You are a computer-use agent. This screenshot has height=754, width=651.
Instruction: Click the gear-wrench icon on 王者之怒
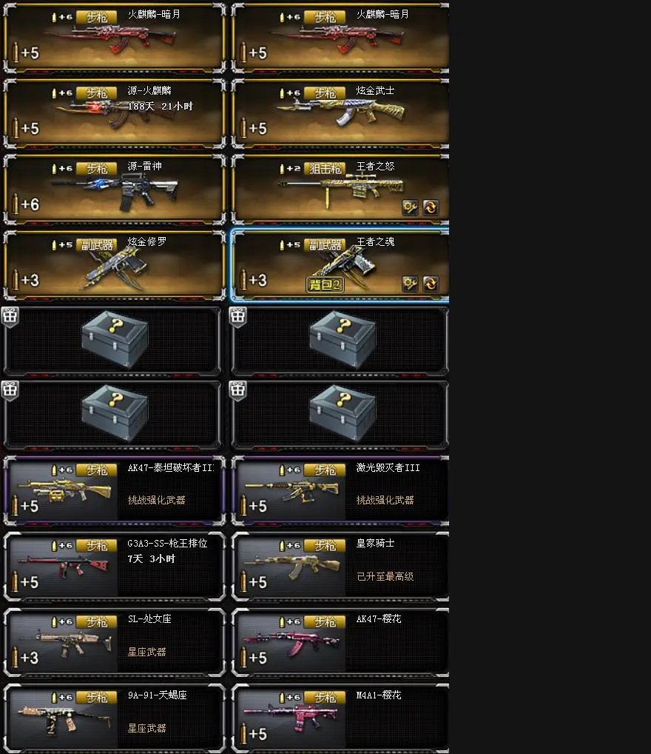[410, 207]
